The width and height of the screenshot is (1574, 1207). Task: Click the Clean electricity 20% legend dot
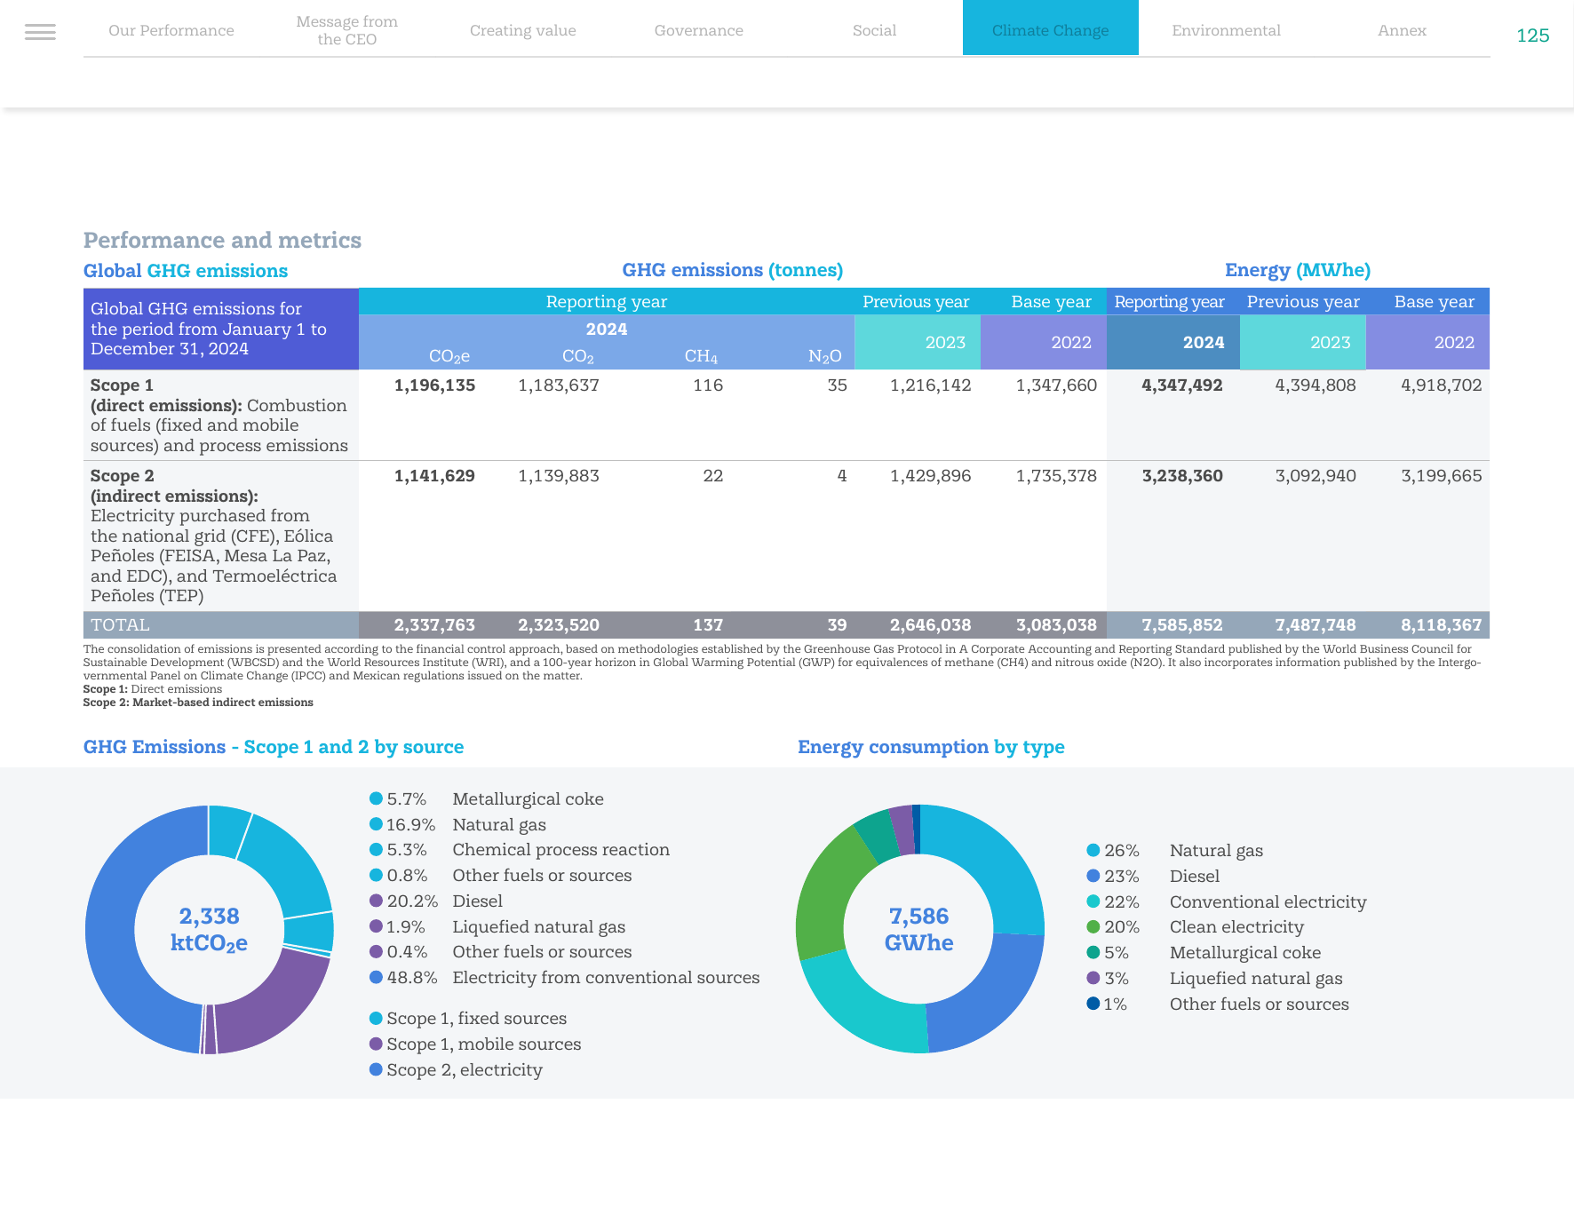pos(1093,926)
